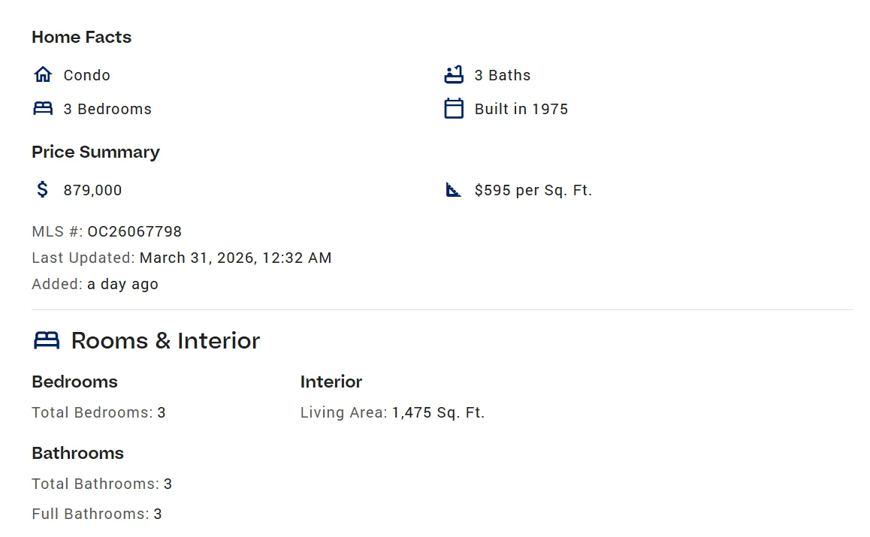The image size is (870, 537).
Task: Click the Living Area 1,475 Sq. Ft. value
Action: tap(438, 412)
